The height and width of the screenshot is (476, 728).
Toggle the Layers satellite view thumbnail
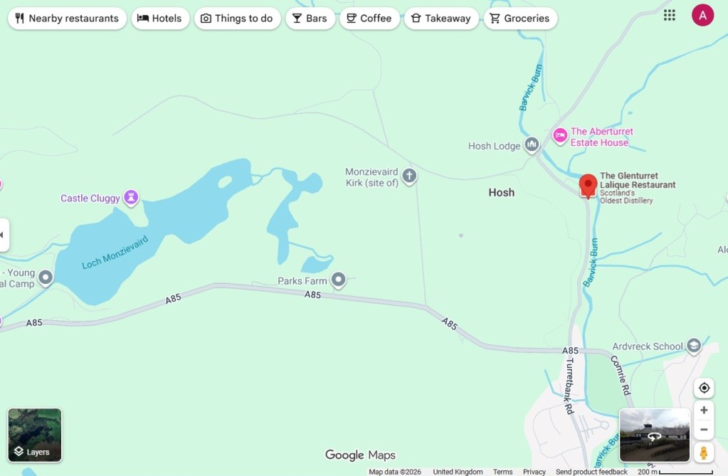point(35,435)
